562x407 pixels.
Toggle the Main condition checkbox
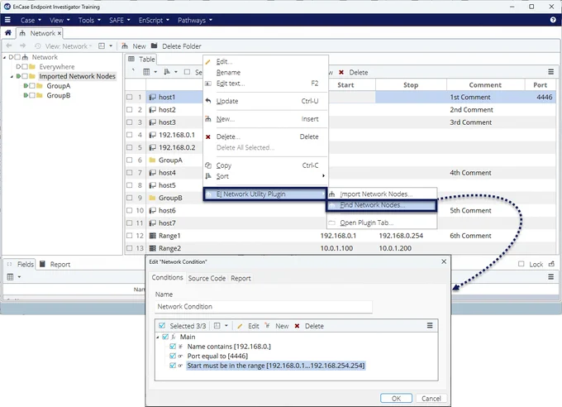click(165, 337)
